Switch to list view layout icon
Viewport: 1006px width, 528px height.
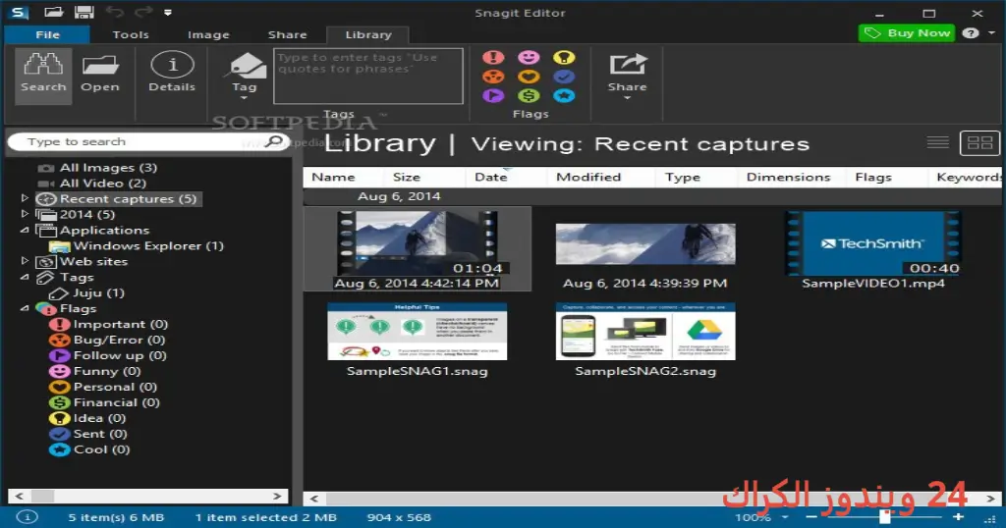point(937,142)
